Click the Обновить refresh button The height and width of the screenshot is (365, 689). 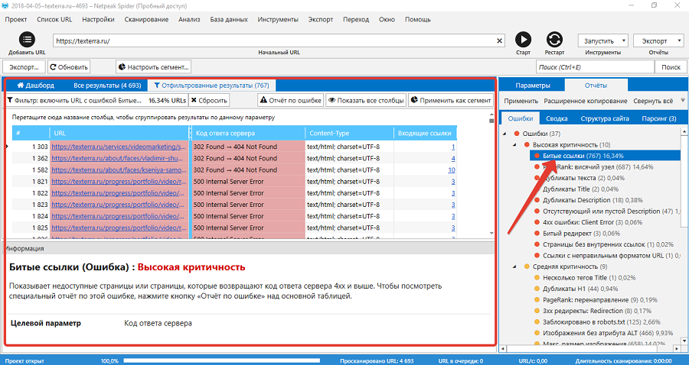[x=69, y=67]
